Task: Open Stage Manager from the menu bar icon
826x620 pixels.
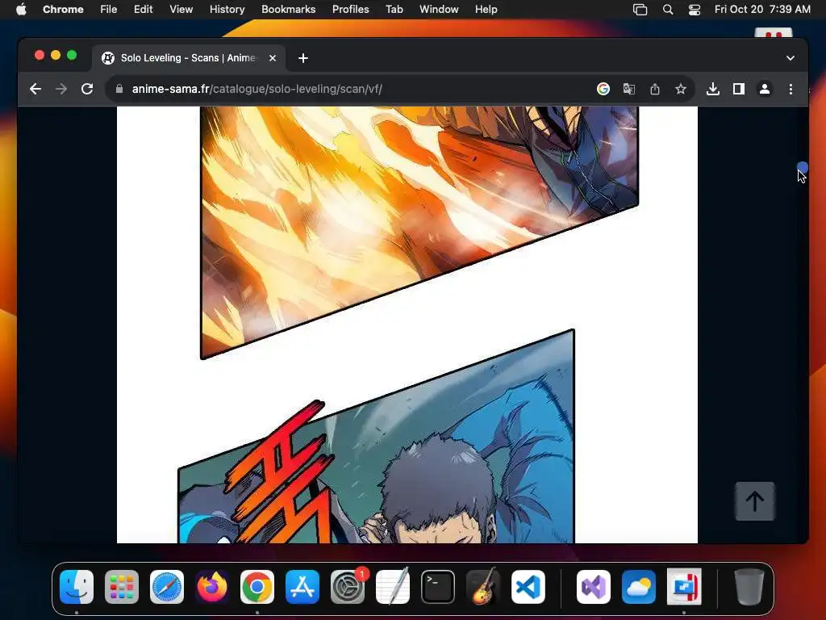Action: (640, 10)
